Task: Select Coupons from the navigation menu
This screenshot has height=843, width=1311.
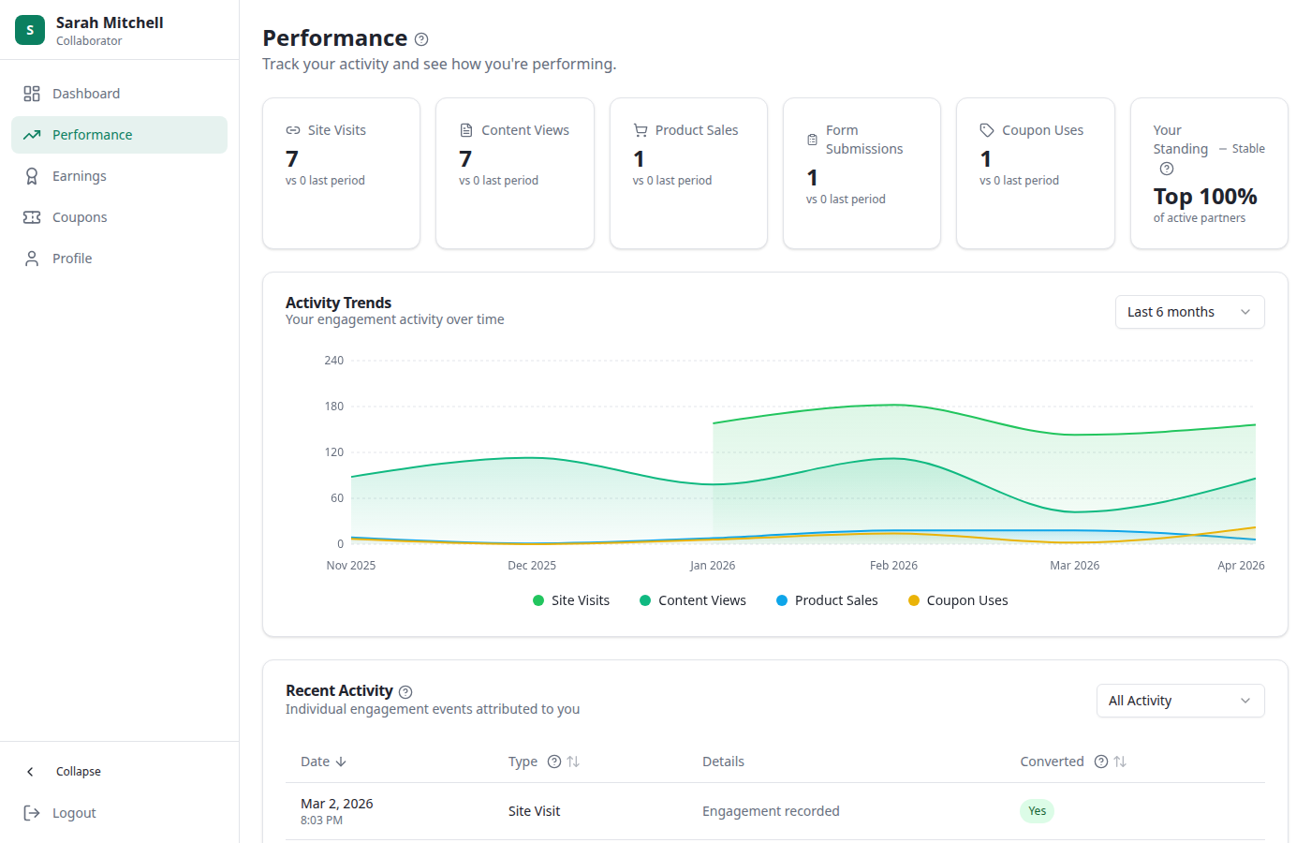Action: coord(78,216)
